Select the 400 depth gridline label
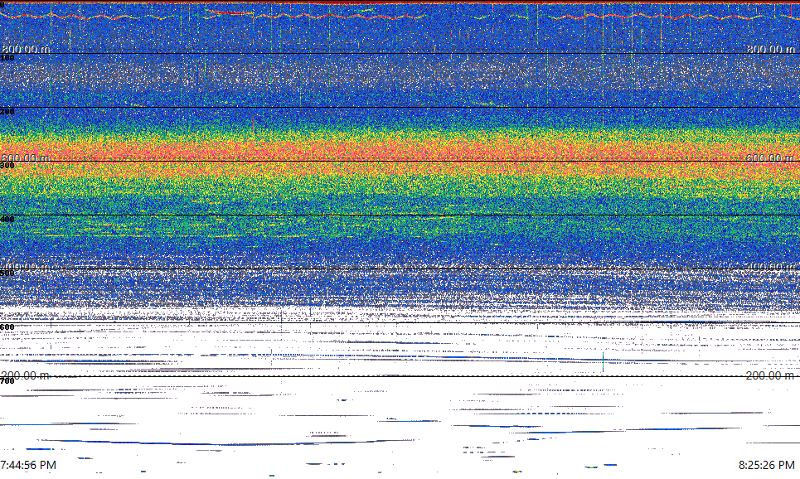This screenshot has height=479, width=800. (x=7, y=220)
